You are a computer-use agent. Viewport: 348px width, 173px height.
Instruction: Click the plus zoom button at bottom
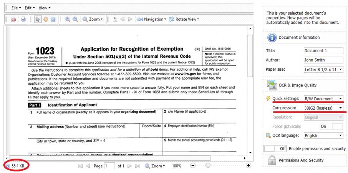tap(249, 165)
